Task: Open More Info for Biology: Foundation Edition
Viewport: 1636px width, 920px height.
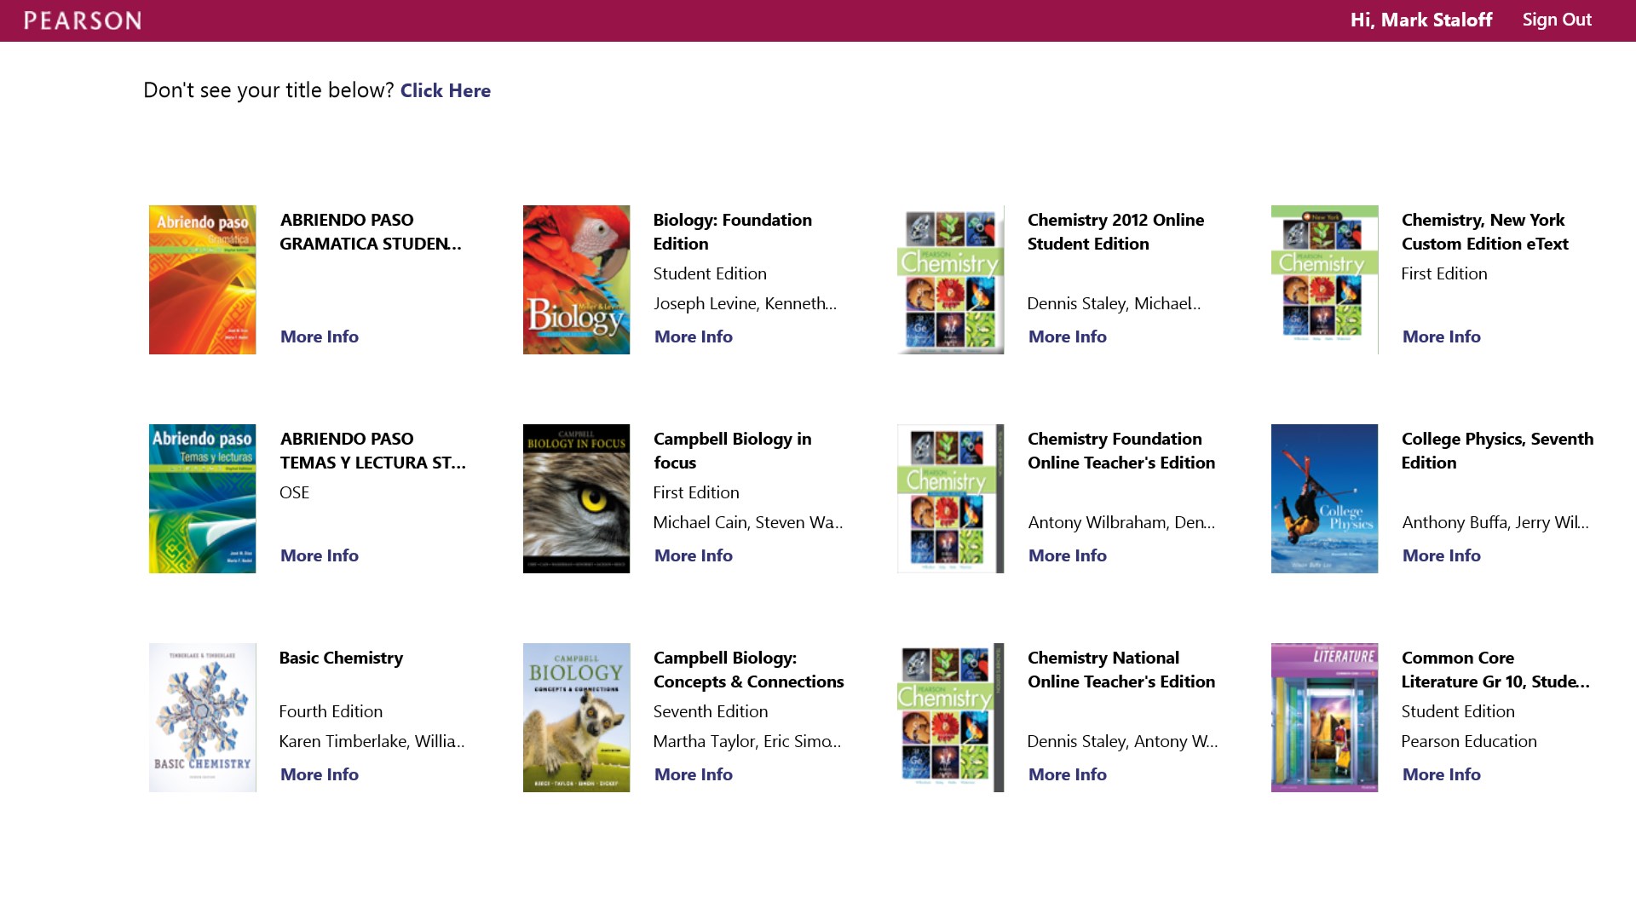Action: pos(693,336)
